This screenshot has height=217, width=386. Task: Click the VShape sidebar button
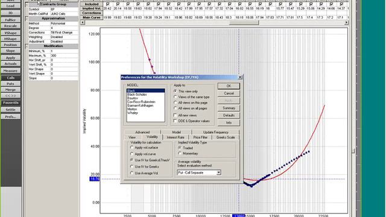click(10, 33)
